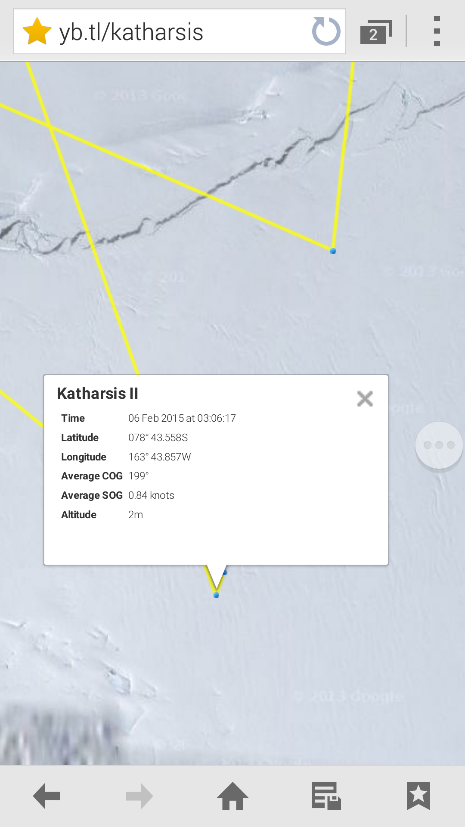The image size is (465, 827).
Task: Reload the page with refresh icon
Action: (326, 31)
